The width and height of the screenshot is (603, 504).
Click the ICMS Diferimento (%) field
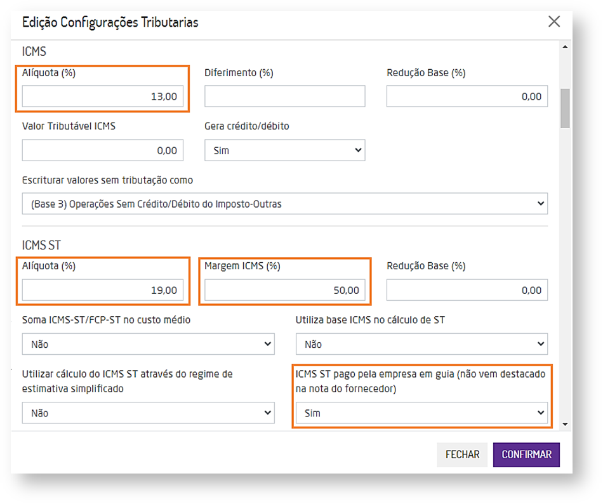point(284,96)
